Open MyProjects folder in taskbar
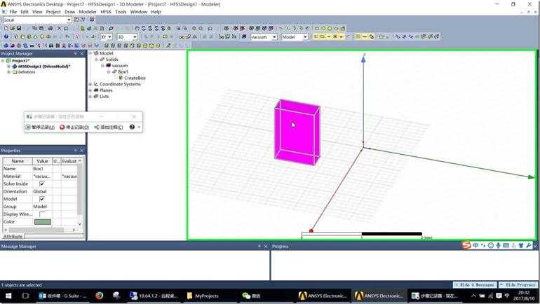The height and width of the screenshot is (304, 540). tap(203, 296)
